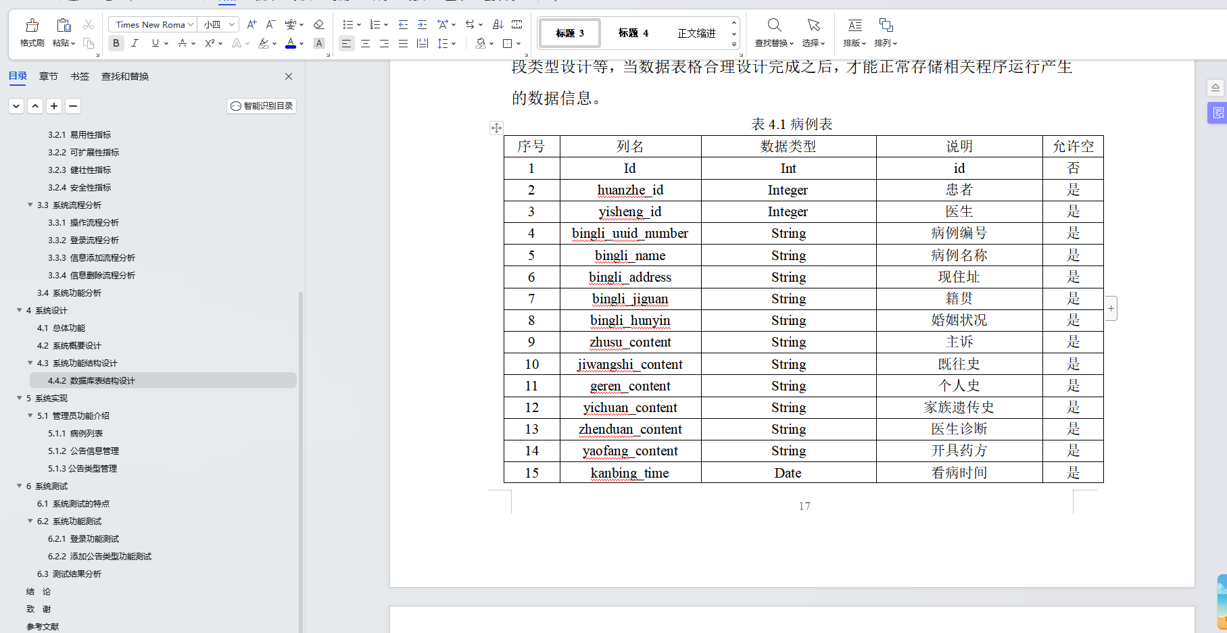Screen dimensions: 1227x633
Task: Switch to the 查找和替换 tab
Action: 125,76
